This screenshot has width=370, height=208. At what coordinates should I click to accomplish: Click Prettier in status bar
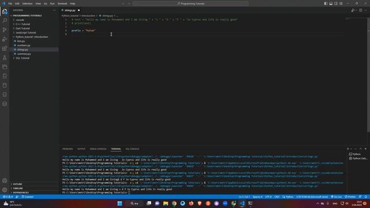pyautogui.click(x=350, y=196)
